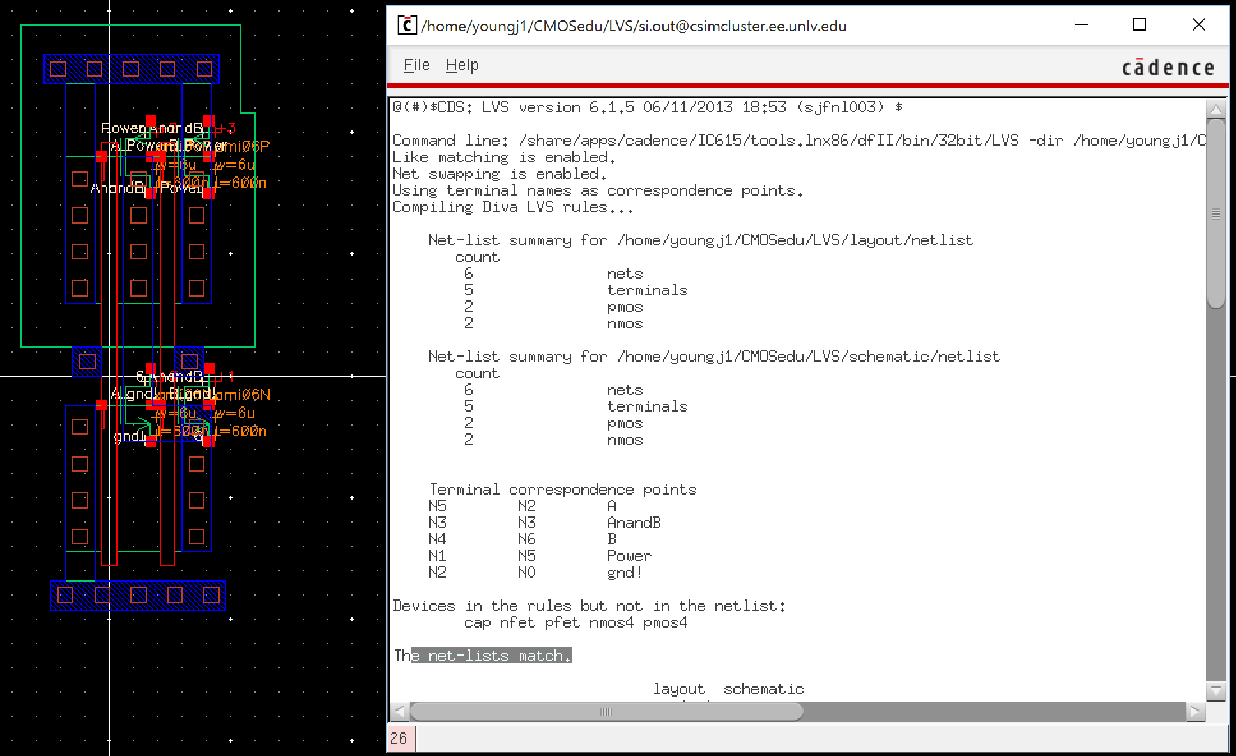Click the ami06N transistor label in layout
Image resolution: width=1236 pixels, height=756 pixels.
(x=243, y=395)
